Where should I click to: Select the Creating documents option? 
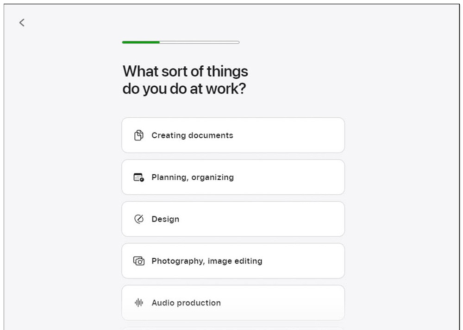(x=233, y=135)
